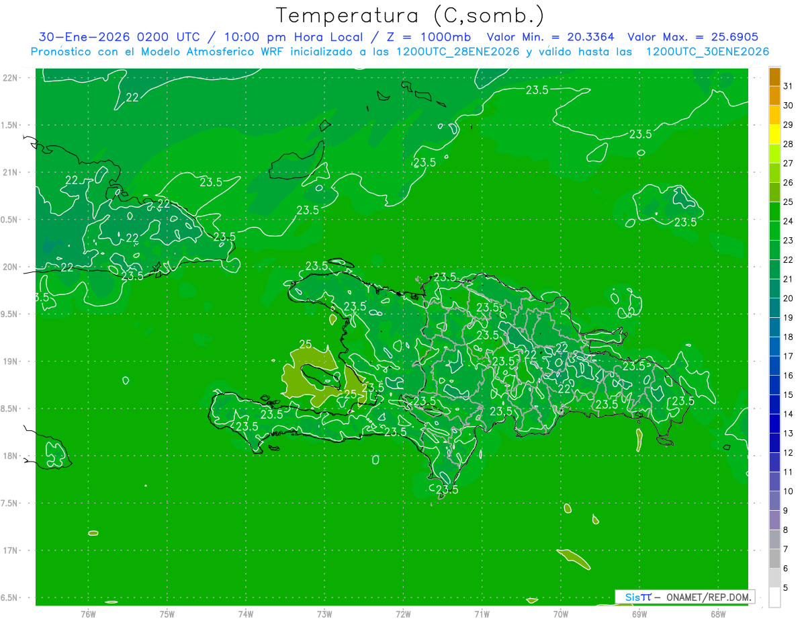This screenshot has width=806, height=623.
Task: Click the 'Temperatura (C,somb.)' chart title
Action: coord(410,15)
